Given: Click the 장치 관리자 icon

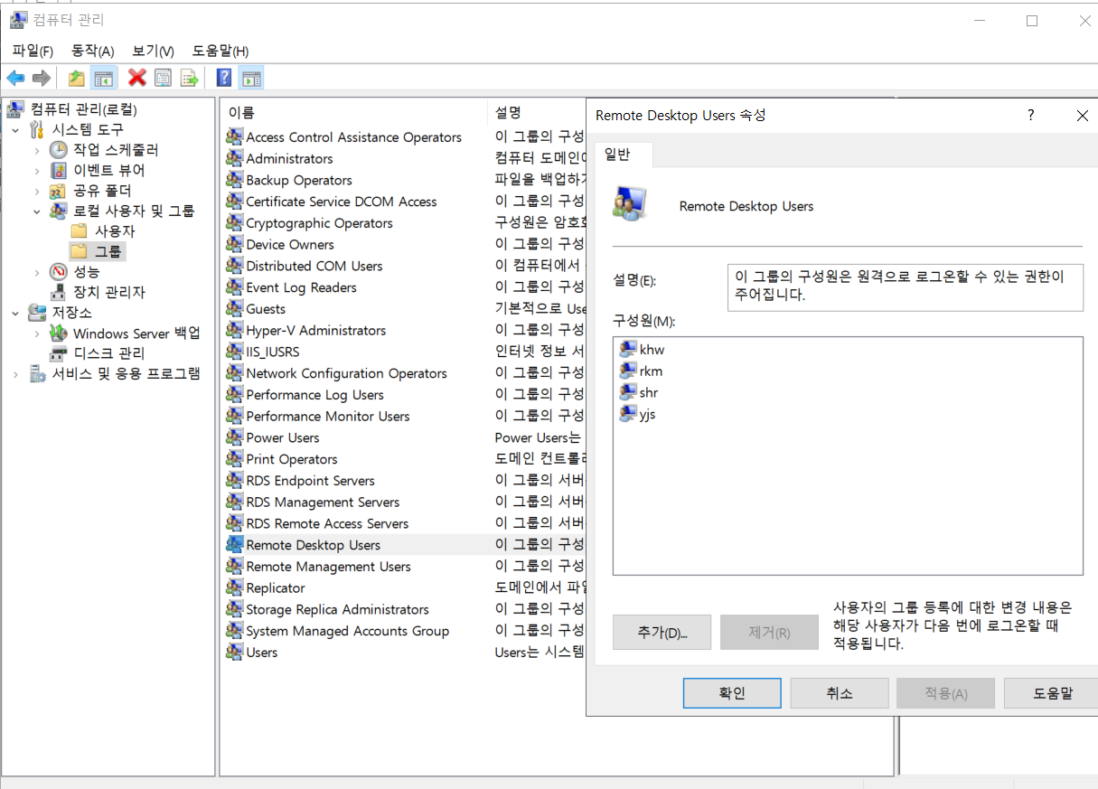Looking at the screenshot, I should tap(58, 292).
